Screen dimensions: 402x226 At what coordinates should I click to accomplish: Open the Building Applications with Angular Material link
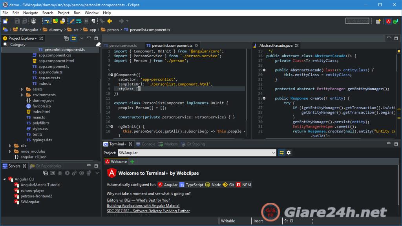click(x=143, y=205)
